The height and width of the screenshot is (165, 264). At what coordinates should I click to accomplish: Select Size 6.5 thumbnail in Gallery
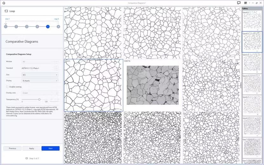(x=252, y=127)
